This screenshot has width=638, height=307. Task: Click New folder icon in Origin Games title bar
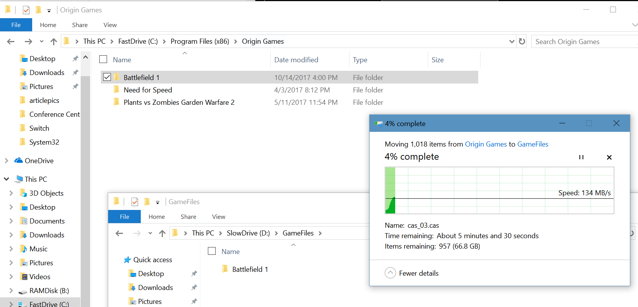[38, 10]
